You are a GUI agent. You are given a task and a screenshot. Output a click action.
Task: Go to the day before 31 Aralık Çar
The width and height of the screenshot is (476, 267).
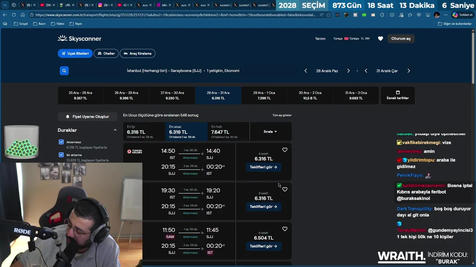click(x=366, y=71)
